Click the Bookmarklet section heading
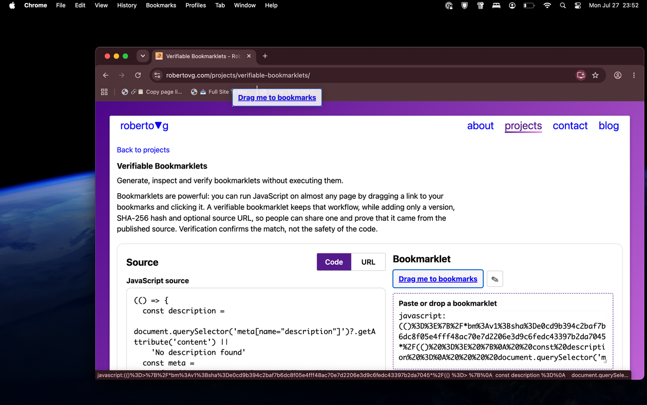 [x=422, y=259]
